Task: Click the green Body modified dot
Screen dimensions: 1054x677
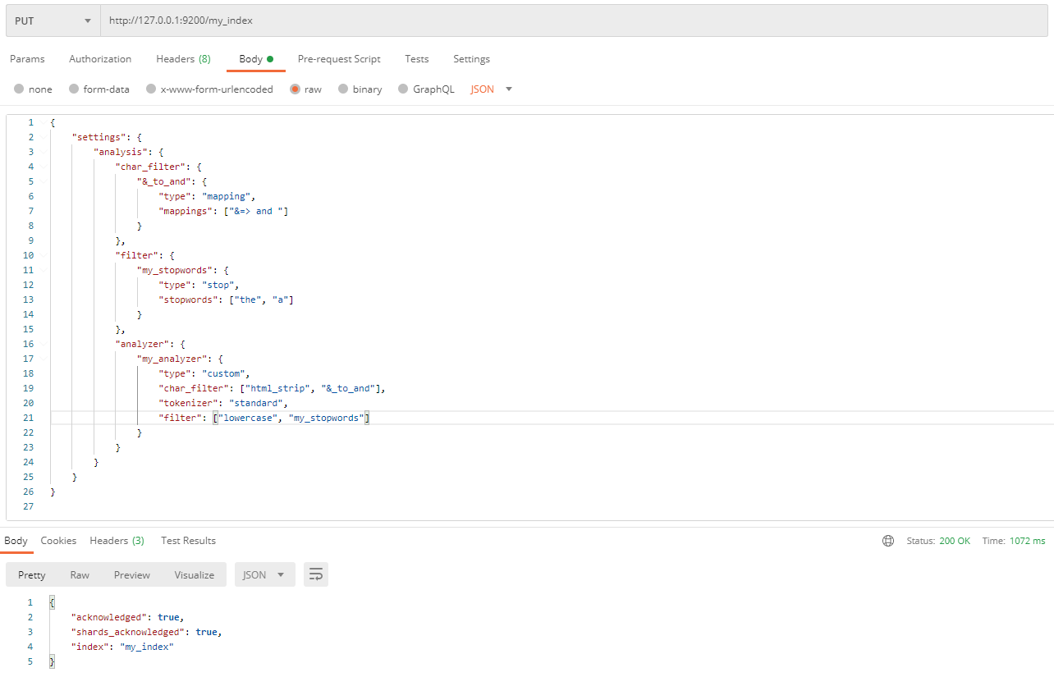Action: coord(270,59)
